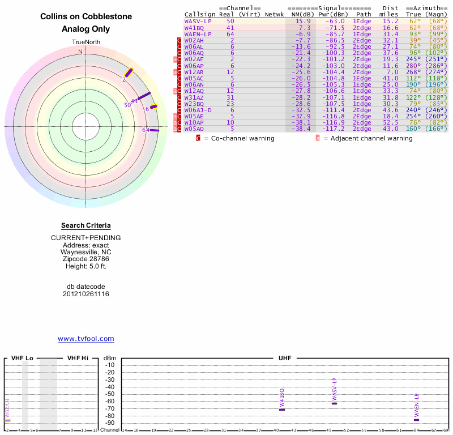Click the red N north marker on compass
Screen dimensions: 453x435
pos(80,52)
